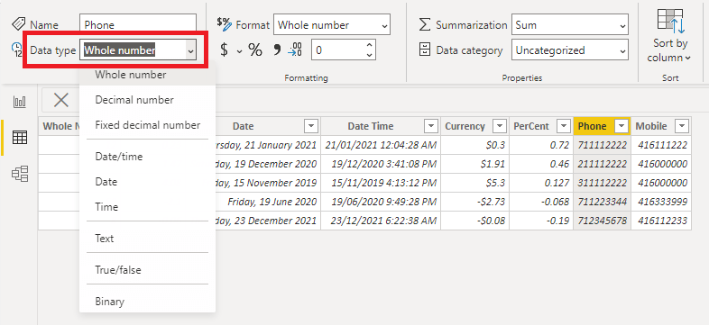Click the Data category icon

pos(425,50)
